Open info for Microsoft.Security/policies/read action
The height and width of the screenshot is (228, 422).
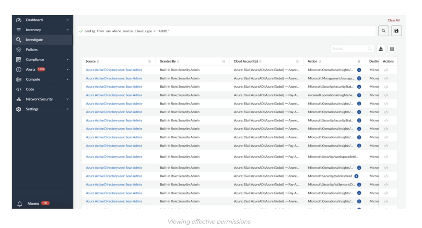click(x=356, y=176)
